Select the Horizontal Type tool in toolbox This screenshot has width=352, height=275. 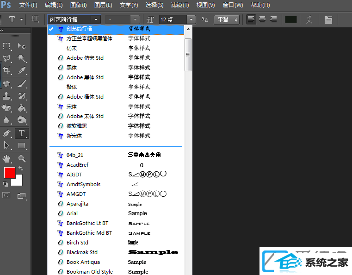click(22, 133)
